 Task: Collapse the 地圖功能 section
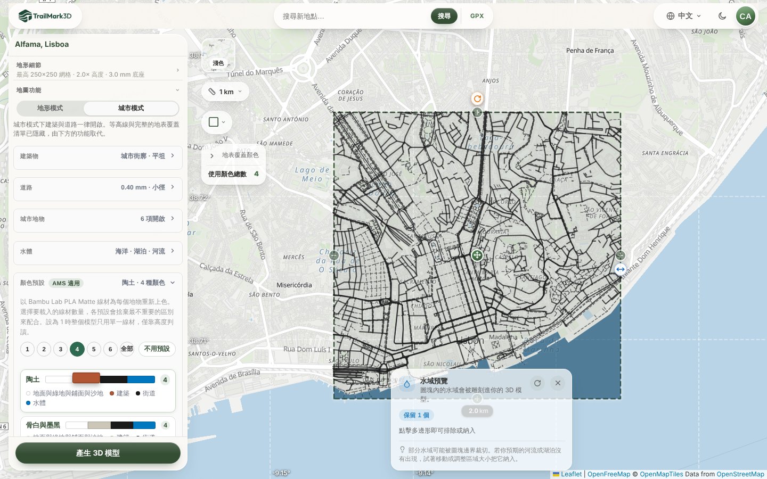click(x=98, y=90)
